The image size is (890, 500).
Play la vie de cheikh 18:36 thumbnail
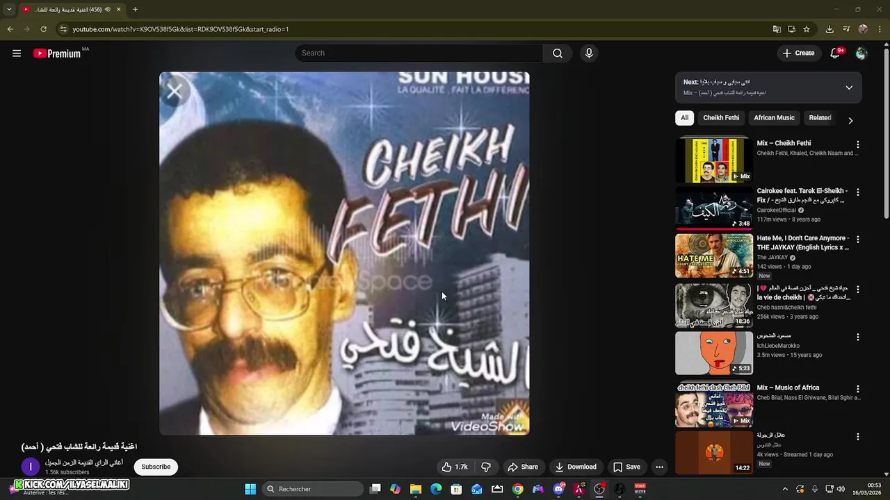pos(714,306)
